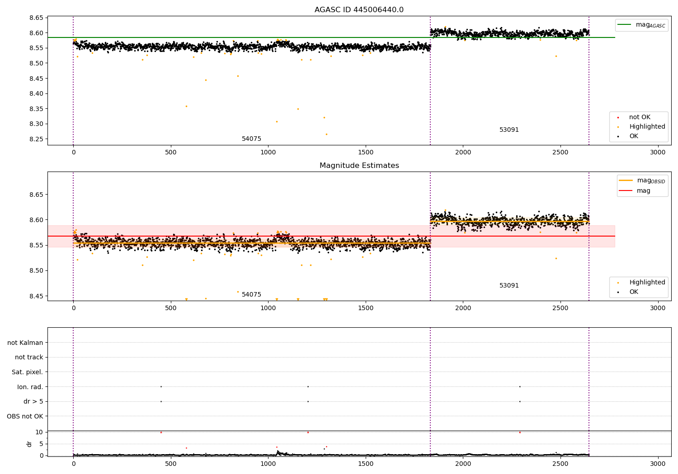The height and width of the screenshot is (474, 678).
Task: Click the '8.65' tick on top plot
Action: click(36, 18)
